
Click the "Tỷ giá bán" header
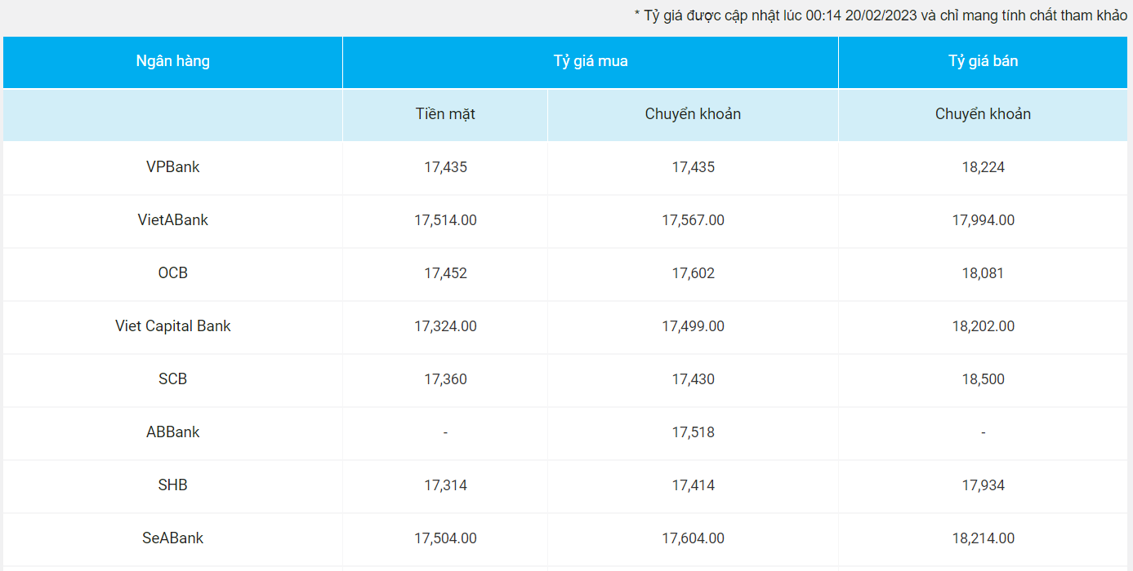983,61
